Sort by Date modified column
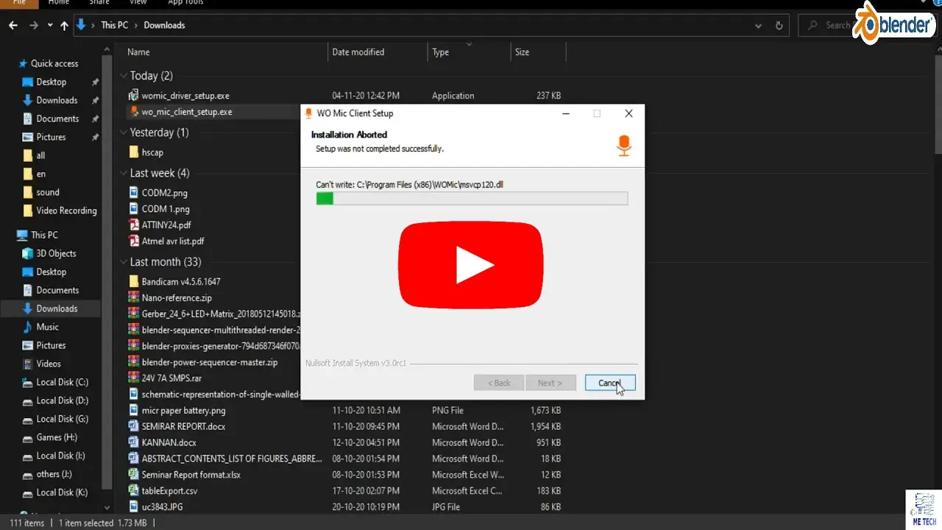Screen dimensions: 942x530 (358, 52)
